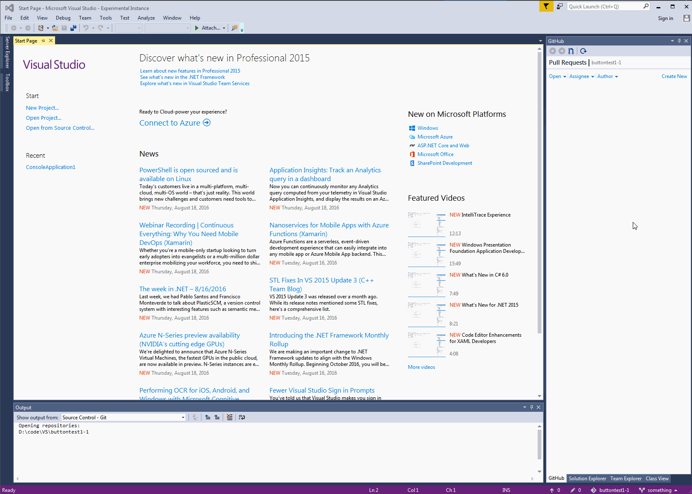Toggle pin on the Start Page tab
The width and height of the screenshot is (692, 494).
click(43, 40)
